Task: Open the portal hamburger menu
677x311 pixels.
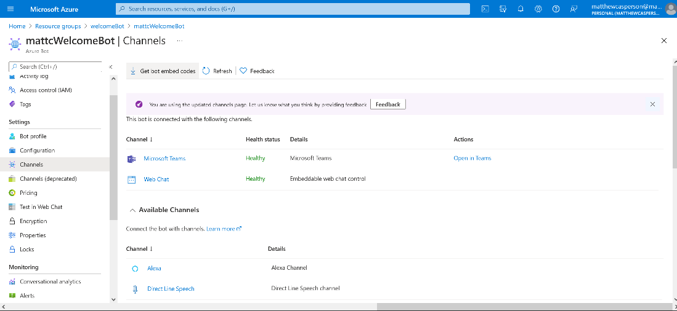Action: 11,9
